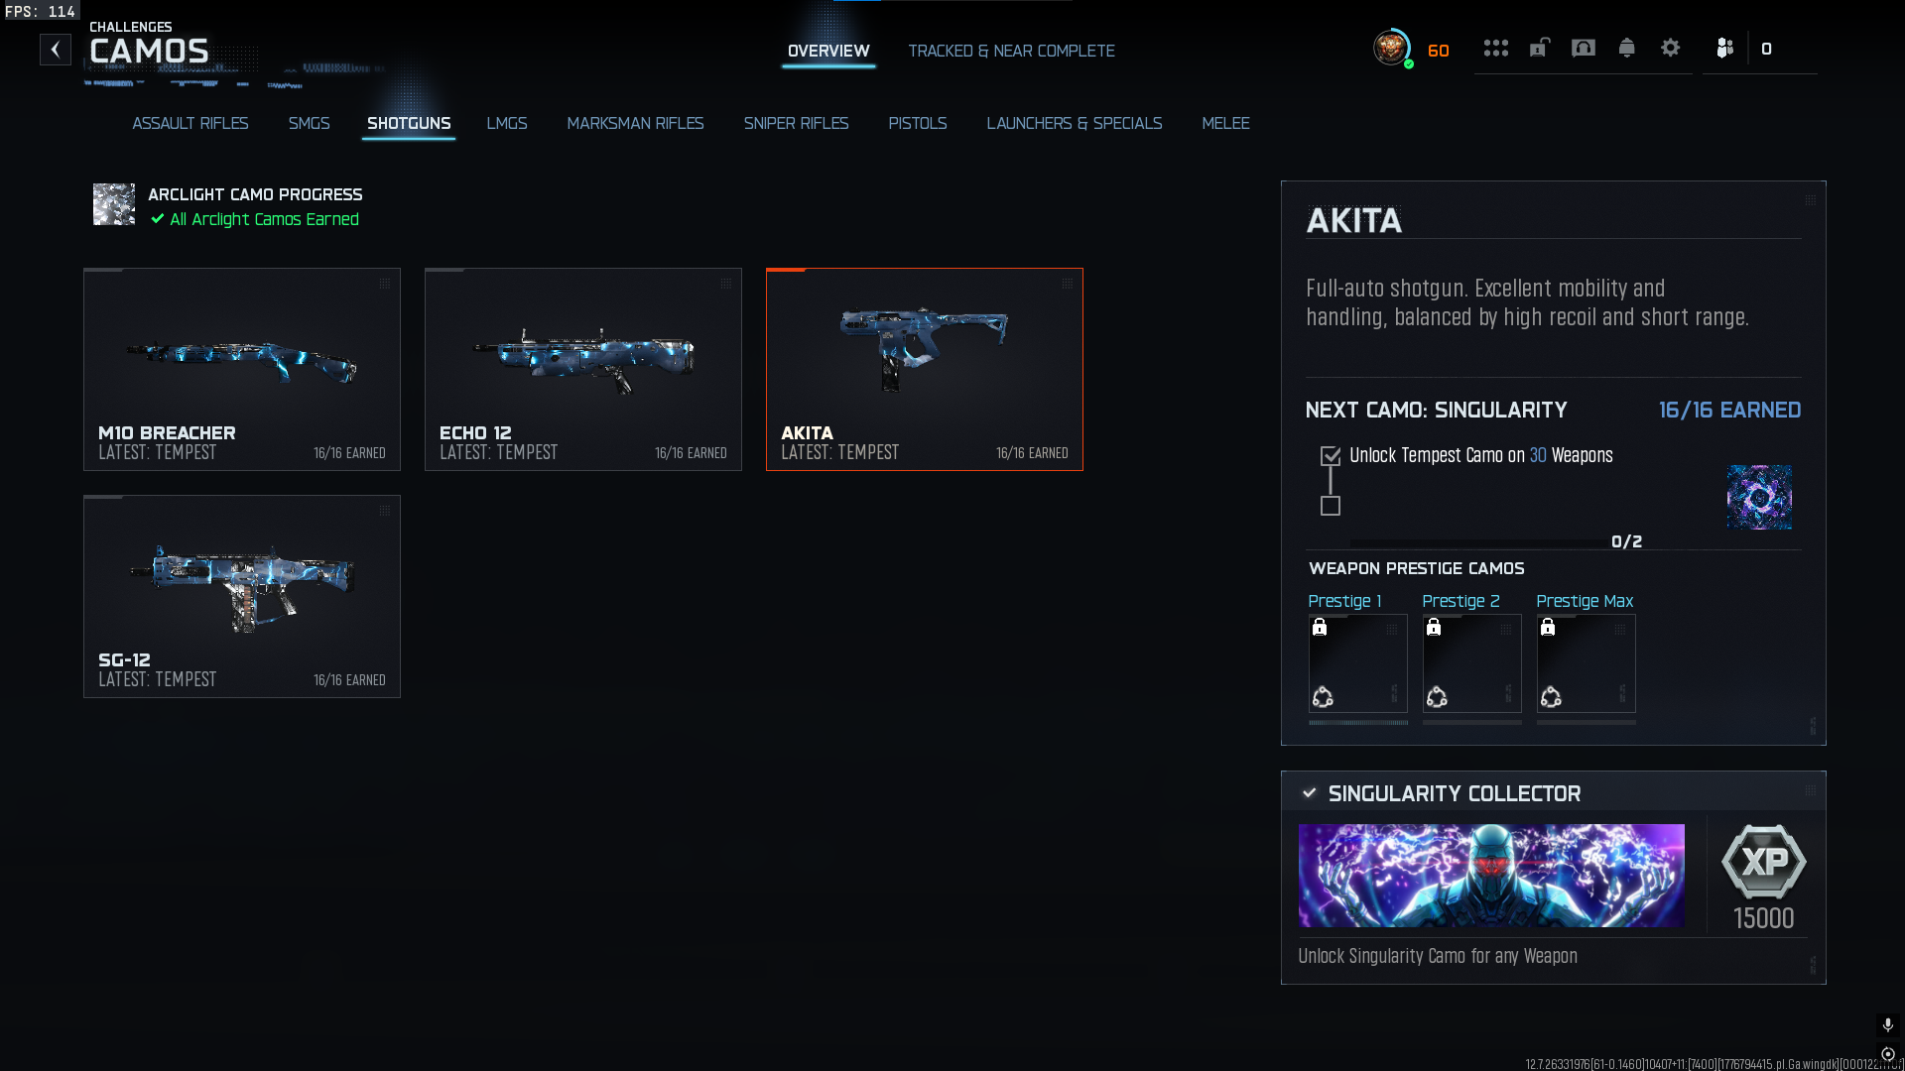The image size is (1905, 1071).
Task: Toggle the Unlock Tempest Camo checkbox
Action: pos(1331,456)
